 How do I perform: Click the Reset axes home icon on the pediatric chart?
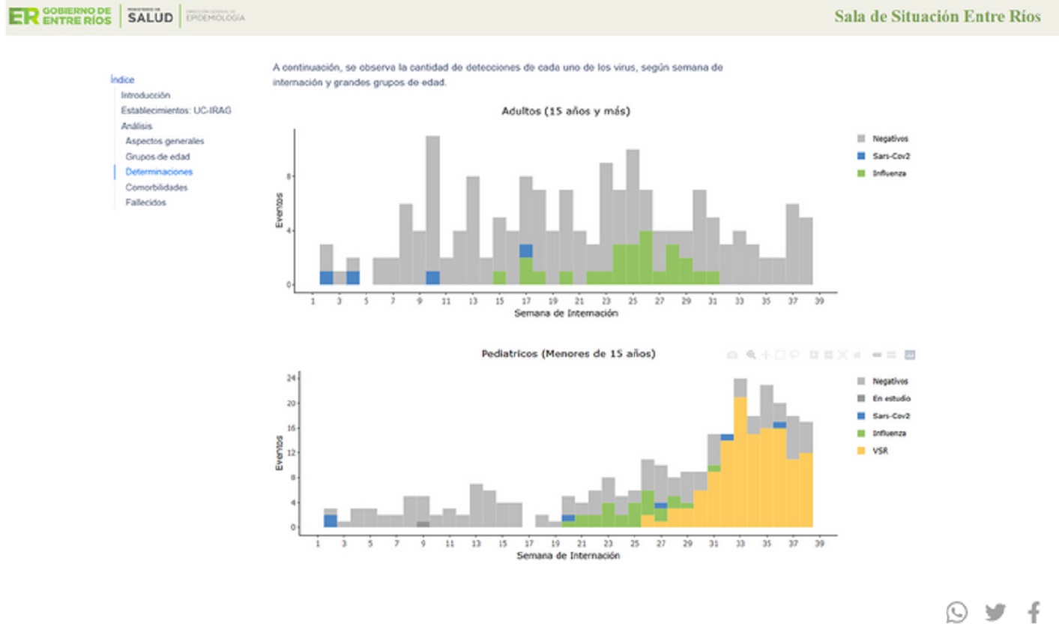(857, 355)
